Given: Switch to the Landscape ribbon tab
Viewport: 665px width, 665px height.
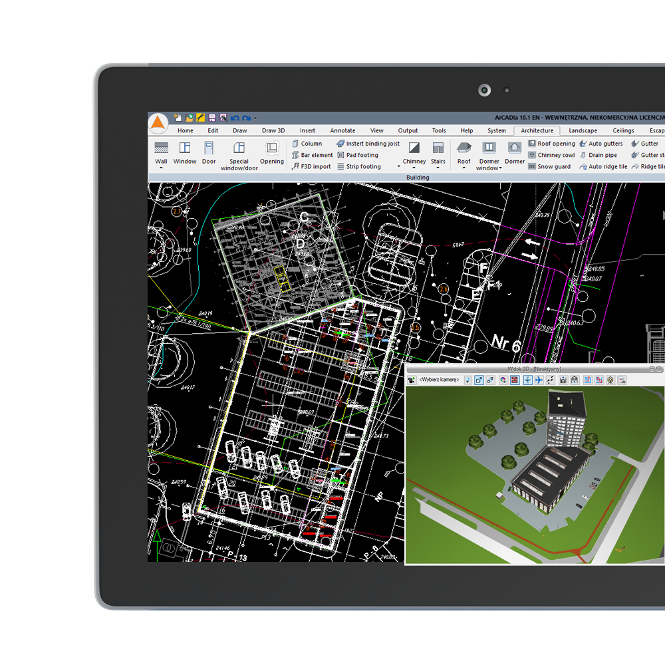Looking at the screenshot, I should 583,131.
